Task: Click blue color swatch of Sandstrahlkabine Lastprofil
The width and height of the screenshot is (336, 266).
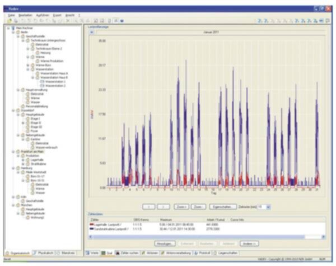Action: 92,229
